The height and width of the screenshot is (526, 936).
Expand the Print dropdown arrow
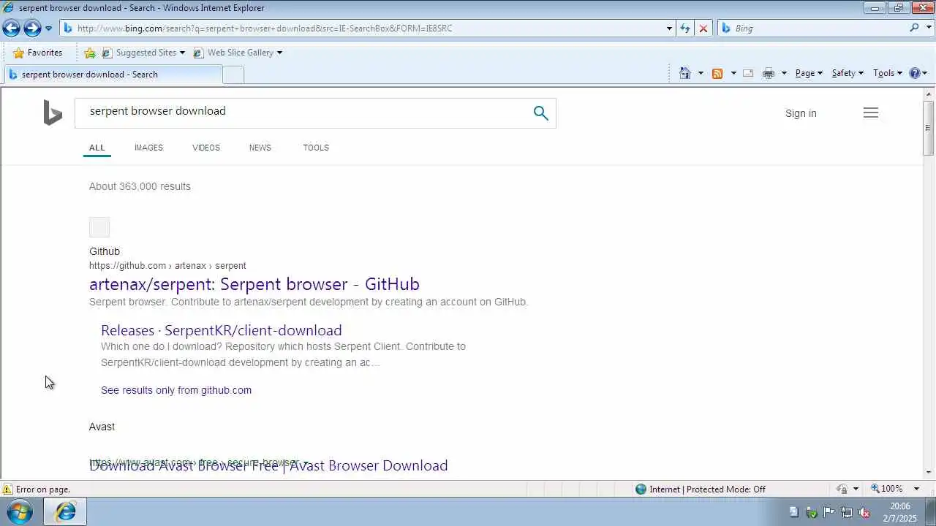click(x=784, y=73)
